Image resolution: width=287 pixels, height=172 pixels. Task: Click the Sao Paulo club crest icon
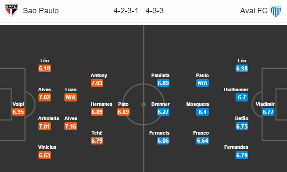point(11,11)
